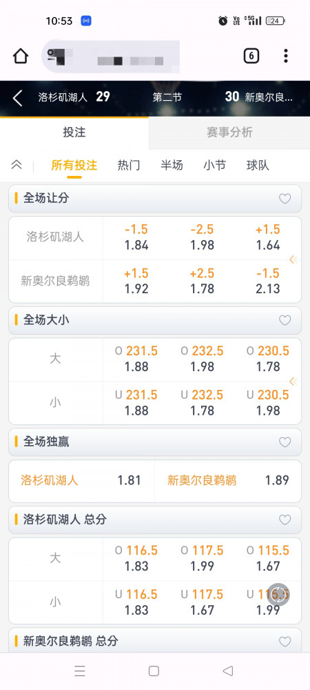Tap the Android home square icon
The width and height of the screenshot is (310, 690).
click(154, 671)
